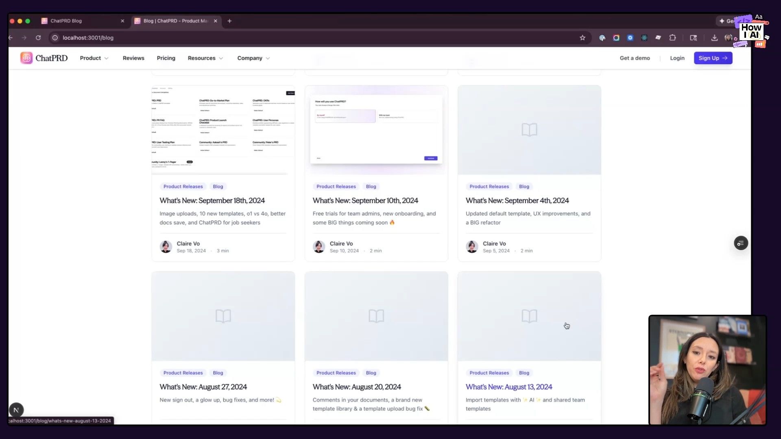Click author name Claire Vo on September 18th card
This screenshot has height=439, width=781.
coord(188,243)
